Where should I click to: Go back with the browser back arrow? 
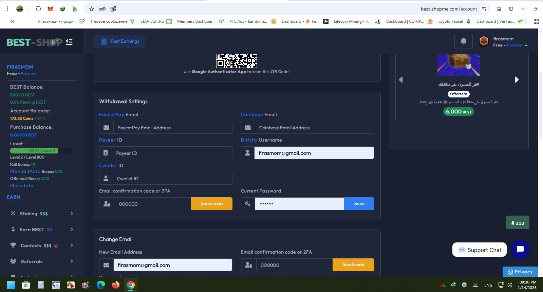523,9
